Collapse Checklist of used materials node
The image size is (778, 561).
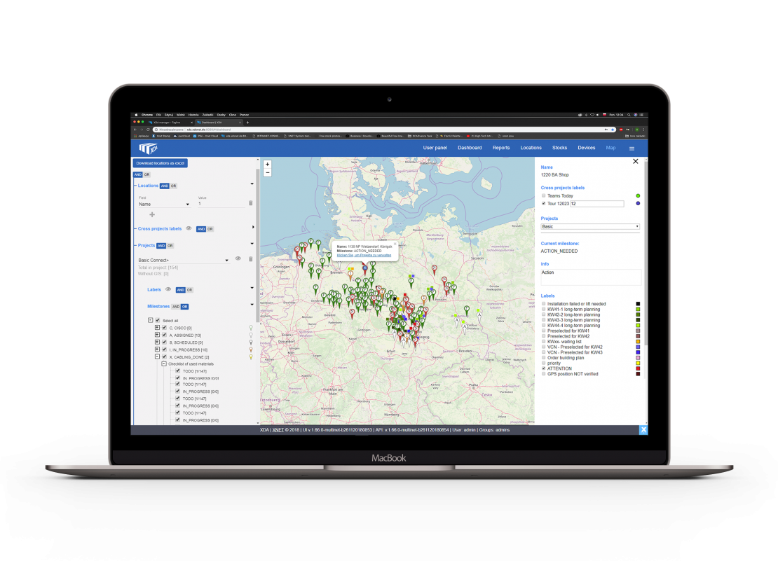click(x=164, y=363)
